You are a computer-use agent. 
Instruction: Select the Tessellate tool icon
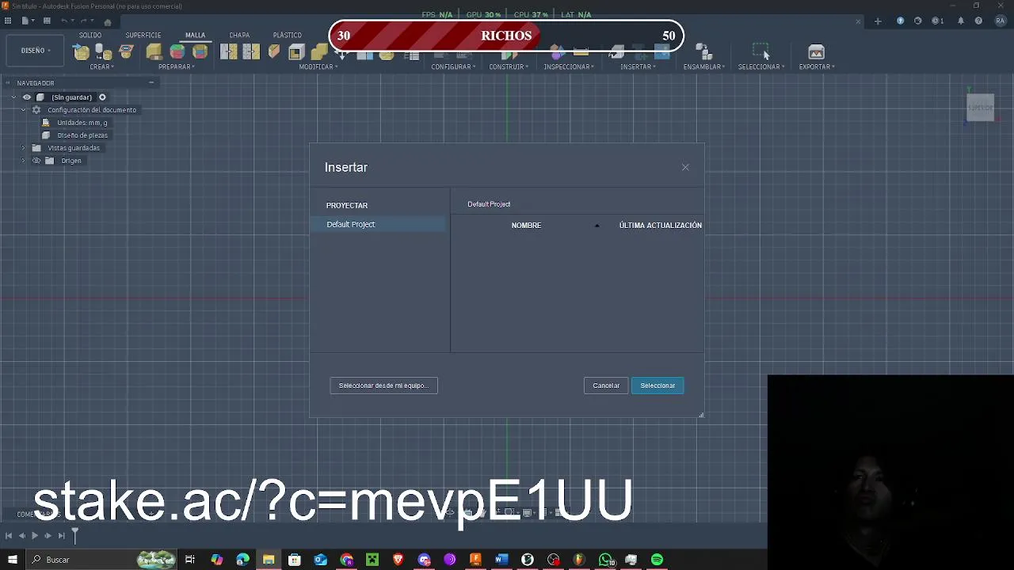pyautogui.click(x=104, y=52)
